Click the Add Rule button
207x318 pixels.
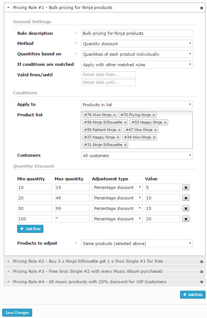tap(193, 295)
